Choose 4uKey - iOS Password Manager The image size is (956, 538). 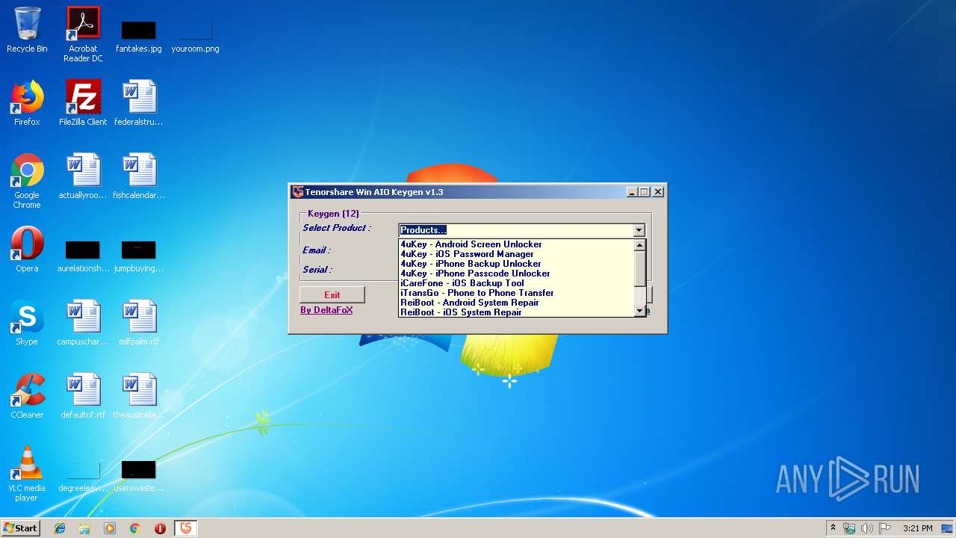point(516,254)
